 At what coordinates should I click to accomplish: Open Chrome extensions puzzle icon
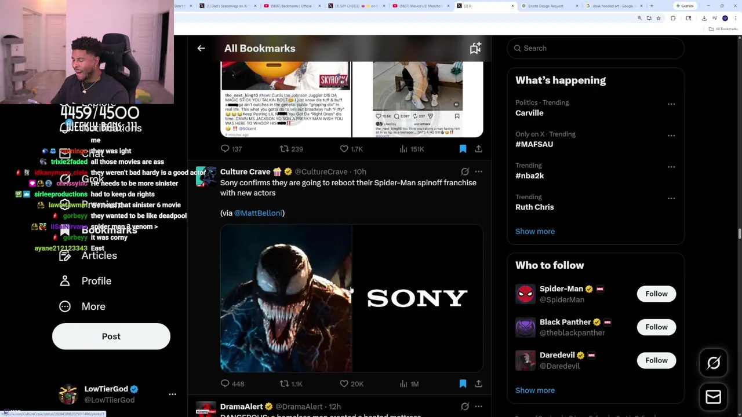pos(673,19)
